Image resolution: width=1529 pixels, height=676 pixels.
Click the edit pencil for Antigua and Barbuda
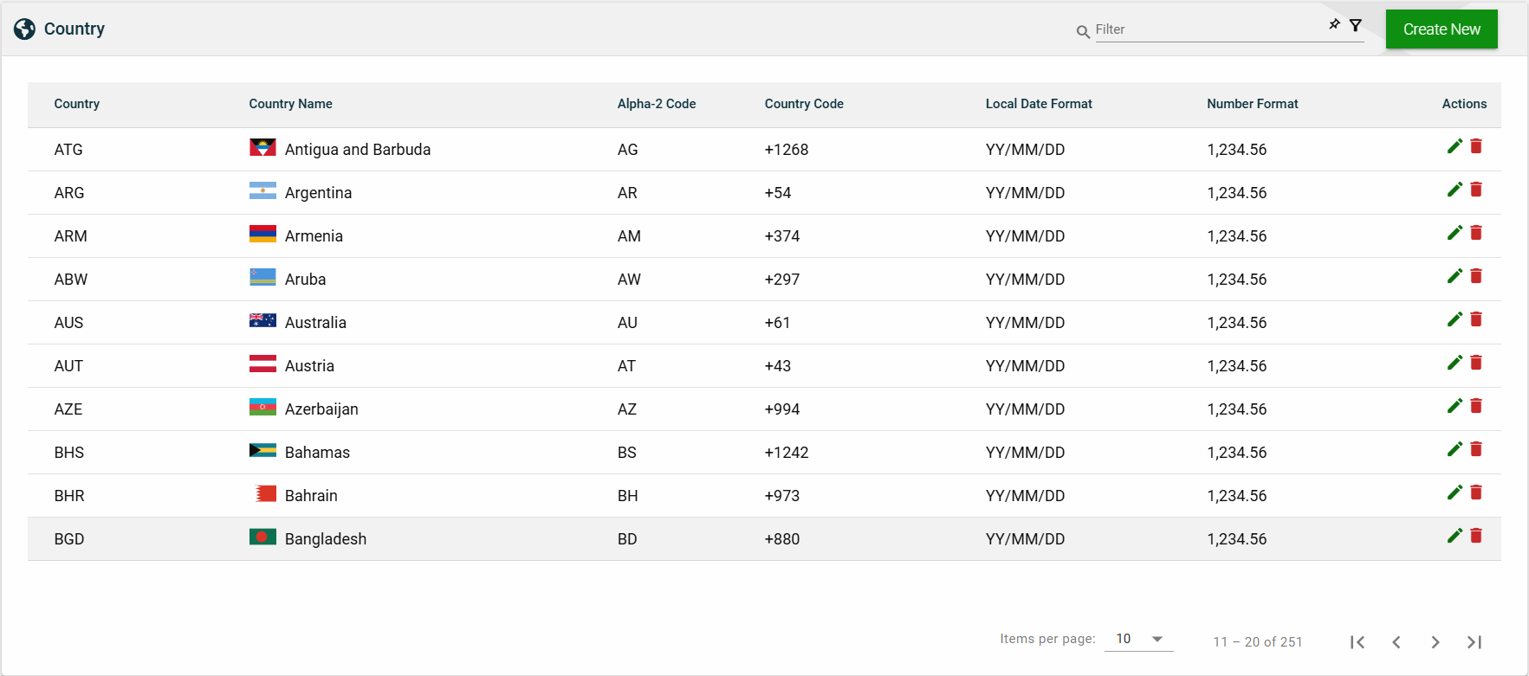[1454, 146]
